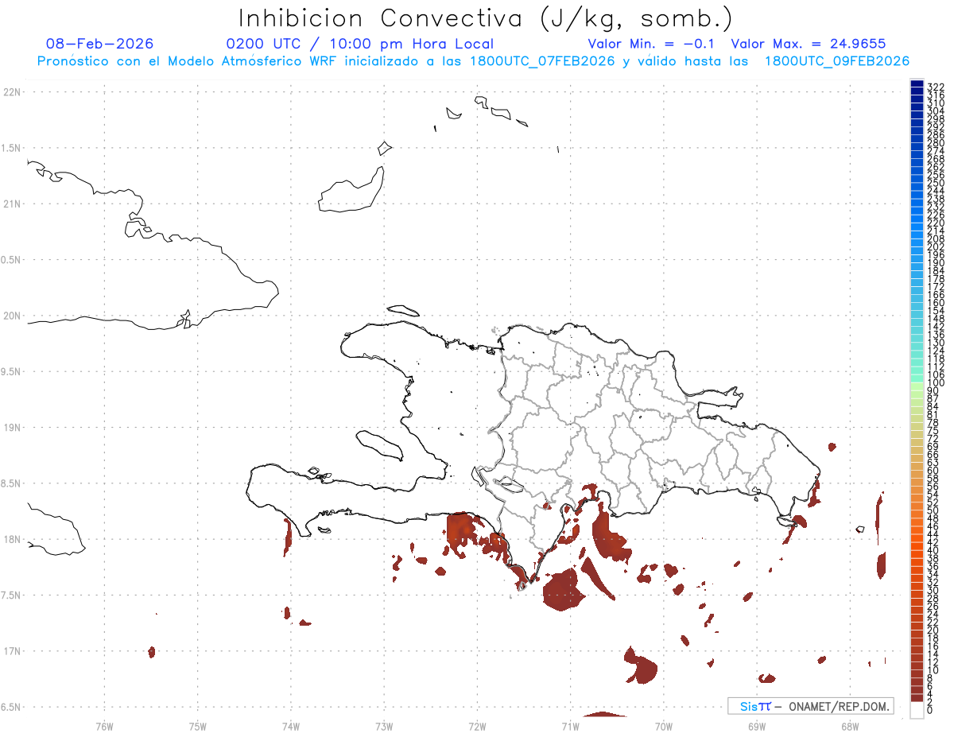This screenshot has height=737, width=954.
Task: Click the '73W' longitude label
Action: click(384, 725)
